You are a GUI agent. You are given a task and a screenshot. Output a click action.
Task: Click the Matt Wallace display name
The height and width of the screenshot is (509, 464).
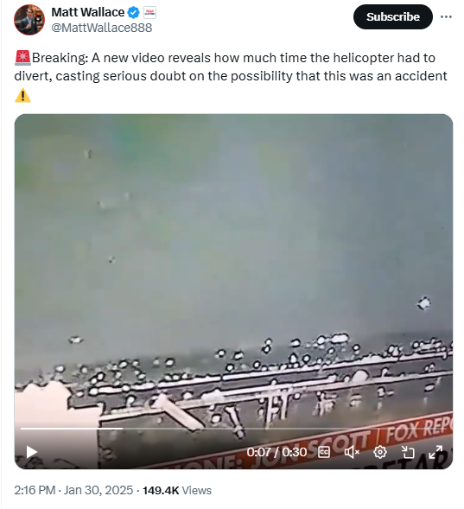point(87,12)
